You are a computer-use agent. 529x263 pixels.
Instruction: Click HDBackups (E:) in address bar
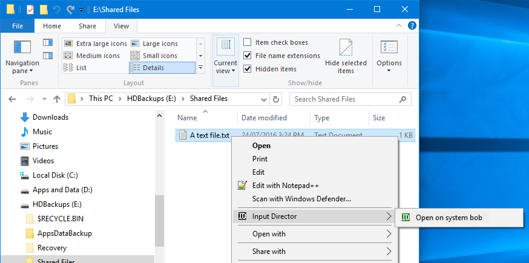[151, 99]
